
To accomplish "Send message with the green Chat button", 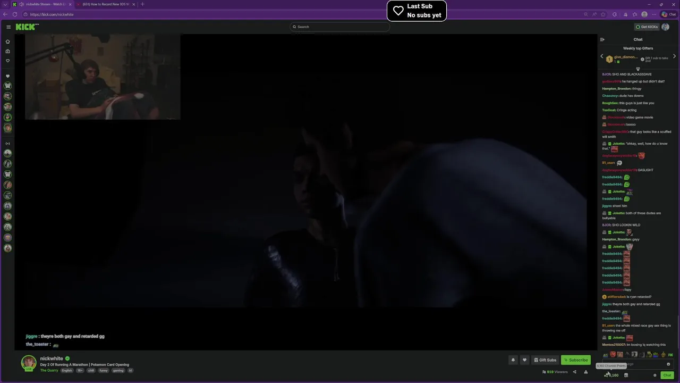I will (x=667, y=375).
